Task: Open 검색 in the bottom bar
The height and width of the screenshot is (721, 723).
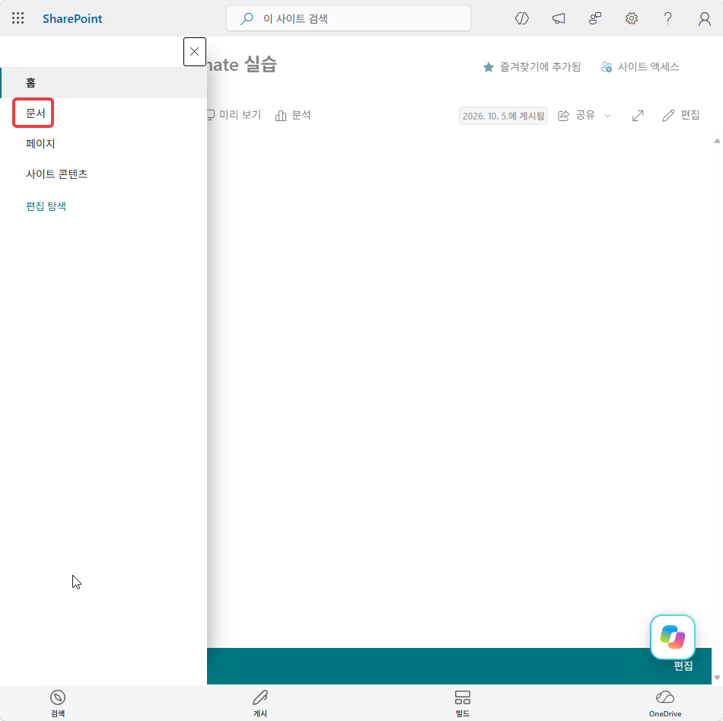Action: [58, 703]
